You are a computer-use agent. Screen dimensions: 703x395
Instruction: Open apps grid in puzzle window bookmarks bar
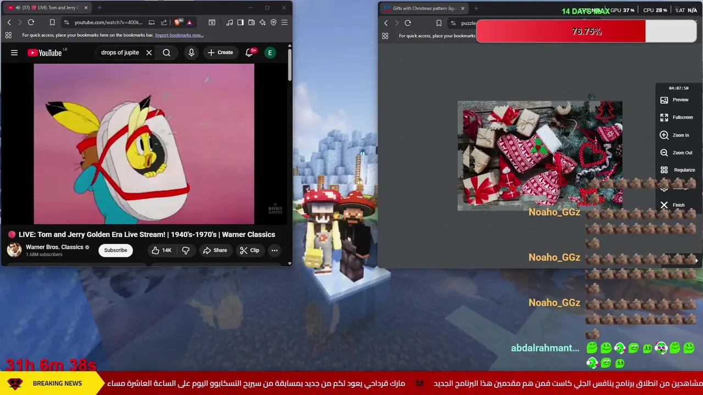(385, 36)
